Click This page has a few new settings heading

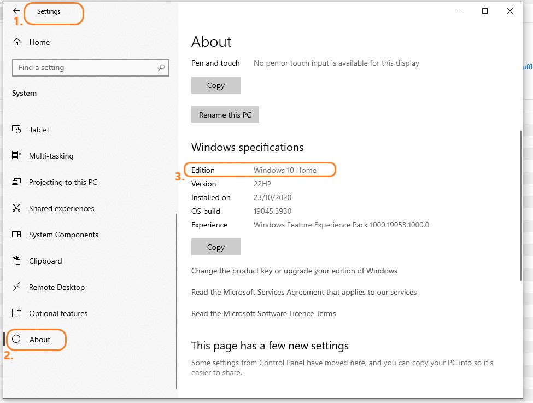[x=270, y=346]
